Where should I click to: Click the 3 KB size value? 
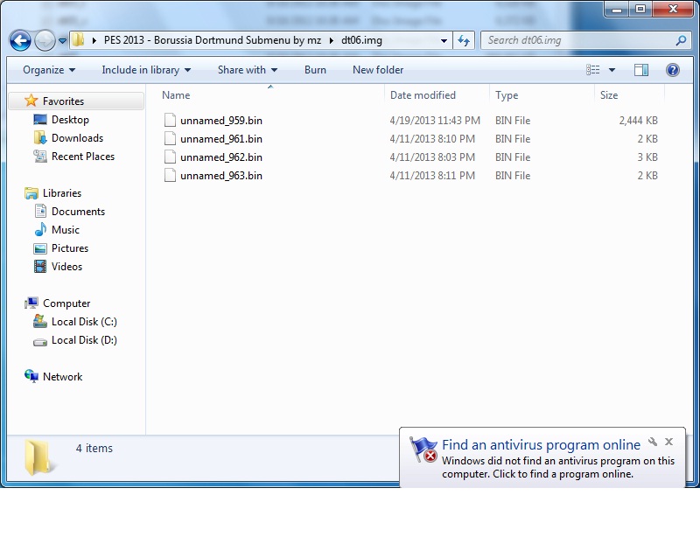point(647,157)
